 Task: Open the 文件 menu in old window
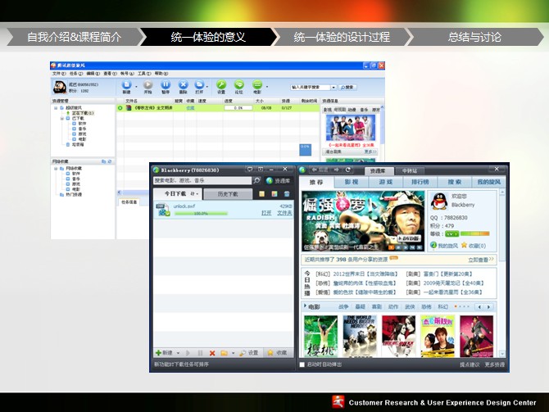[58, 74]
